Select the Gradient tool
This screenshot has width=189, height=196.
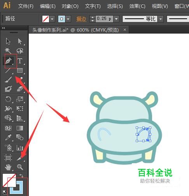pos(20,128)
